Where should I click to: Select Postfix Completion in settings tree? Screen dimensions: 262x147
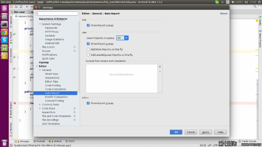(57, 97)
